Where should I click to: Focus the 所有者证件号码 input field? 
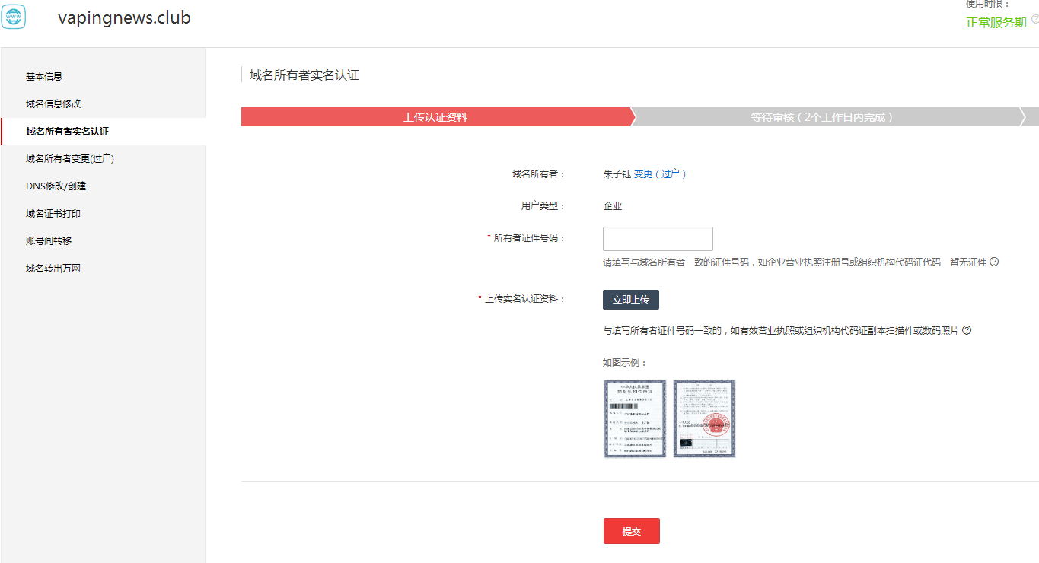(x=658, y=239)
